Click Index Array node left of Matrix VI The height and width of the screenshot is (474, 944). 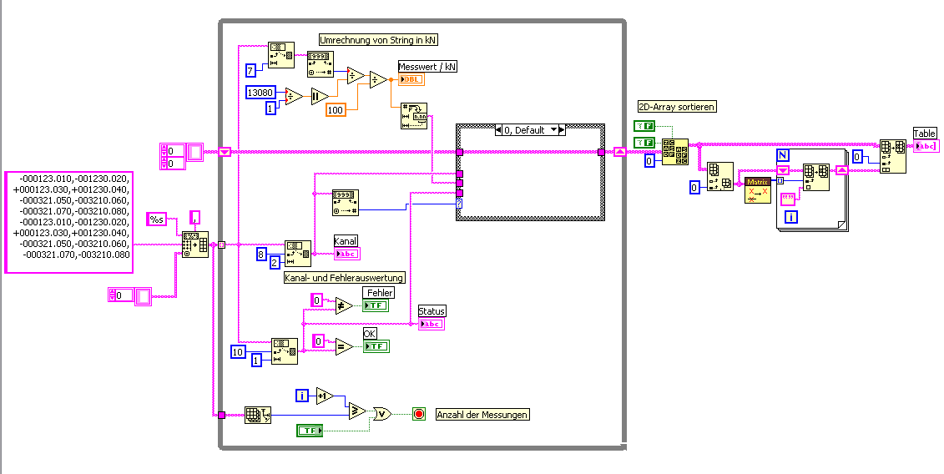pyautogui.click(x=720, y=176)
